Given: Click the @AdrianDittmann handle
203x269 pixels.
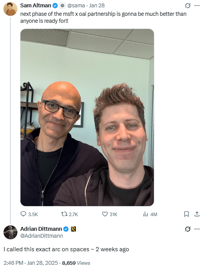Looking at the screenshot, I should point(42,236).
